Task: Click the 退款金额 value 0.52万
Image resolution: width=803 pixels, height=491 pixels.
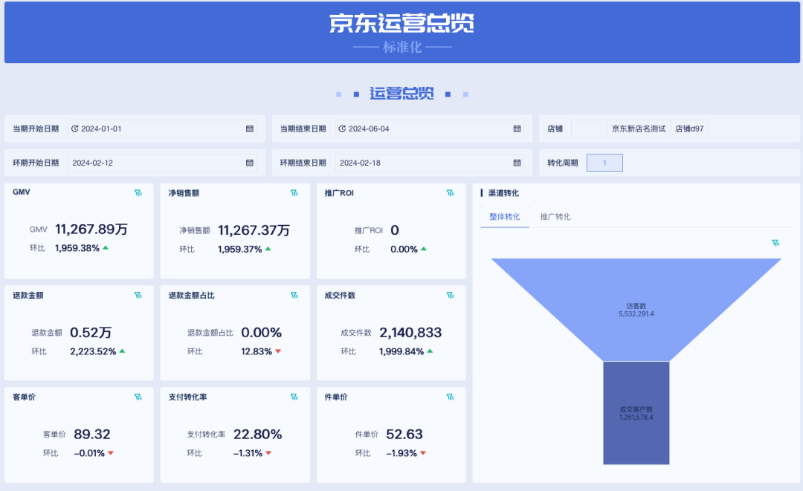Action: (91, 333)
